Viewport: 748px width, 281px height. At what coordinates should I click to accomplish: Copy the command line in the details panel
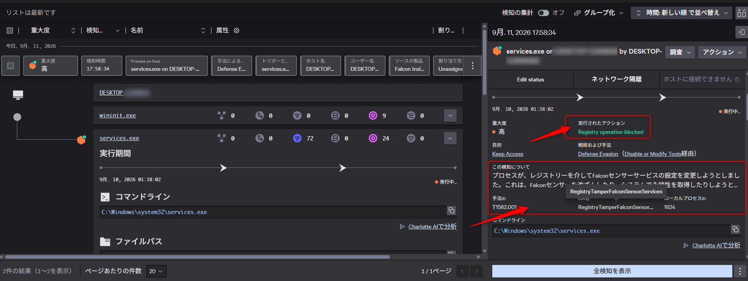735,229
